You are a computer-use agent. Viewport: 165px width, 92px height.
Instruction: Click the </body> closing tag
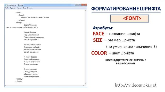(x=20, y=79)
